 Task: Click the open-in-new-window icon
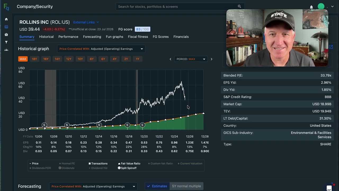[331, 47]
